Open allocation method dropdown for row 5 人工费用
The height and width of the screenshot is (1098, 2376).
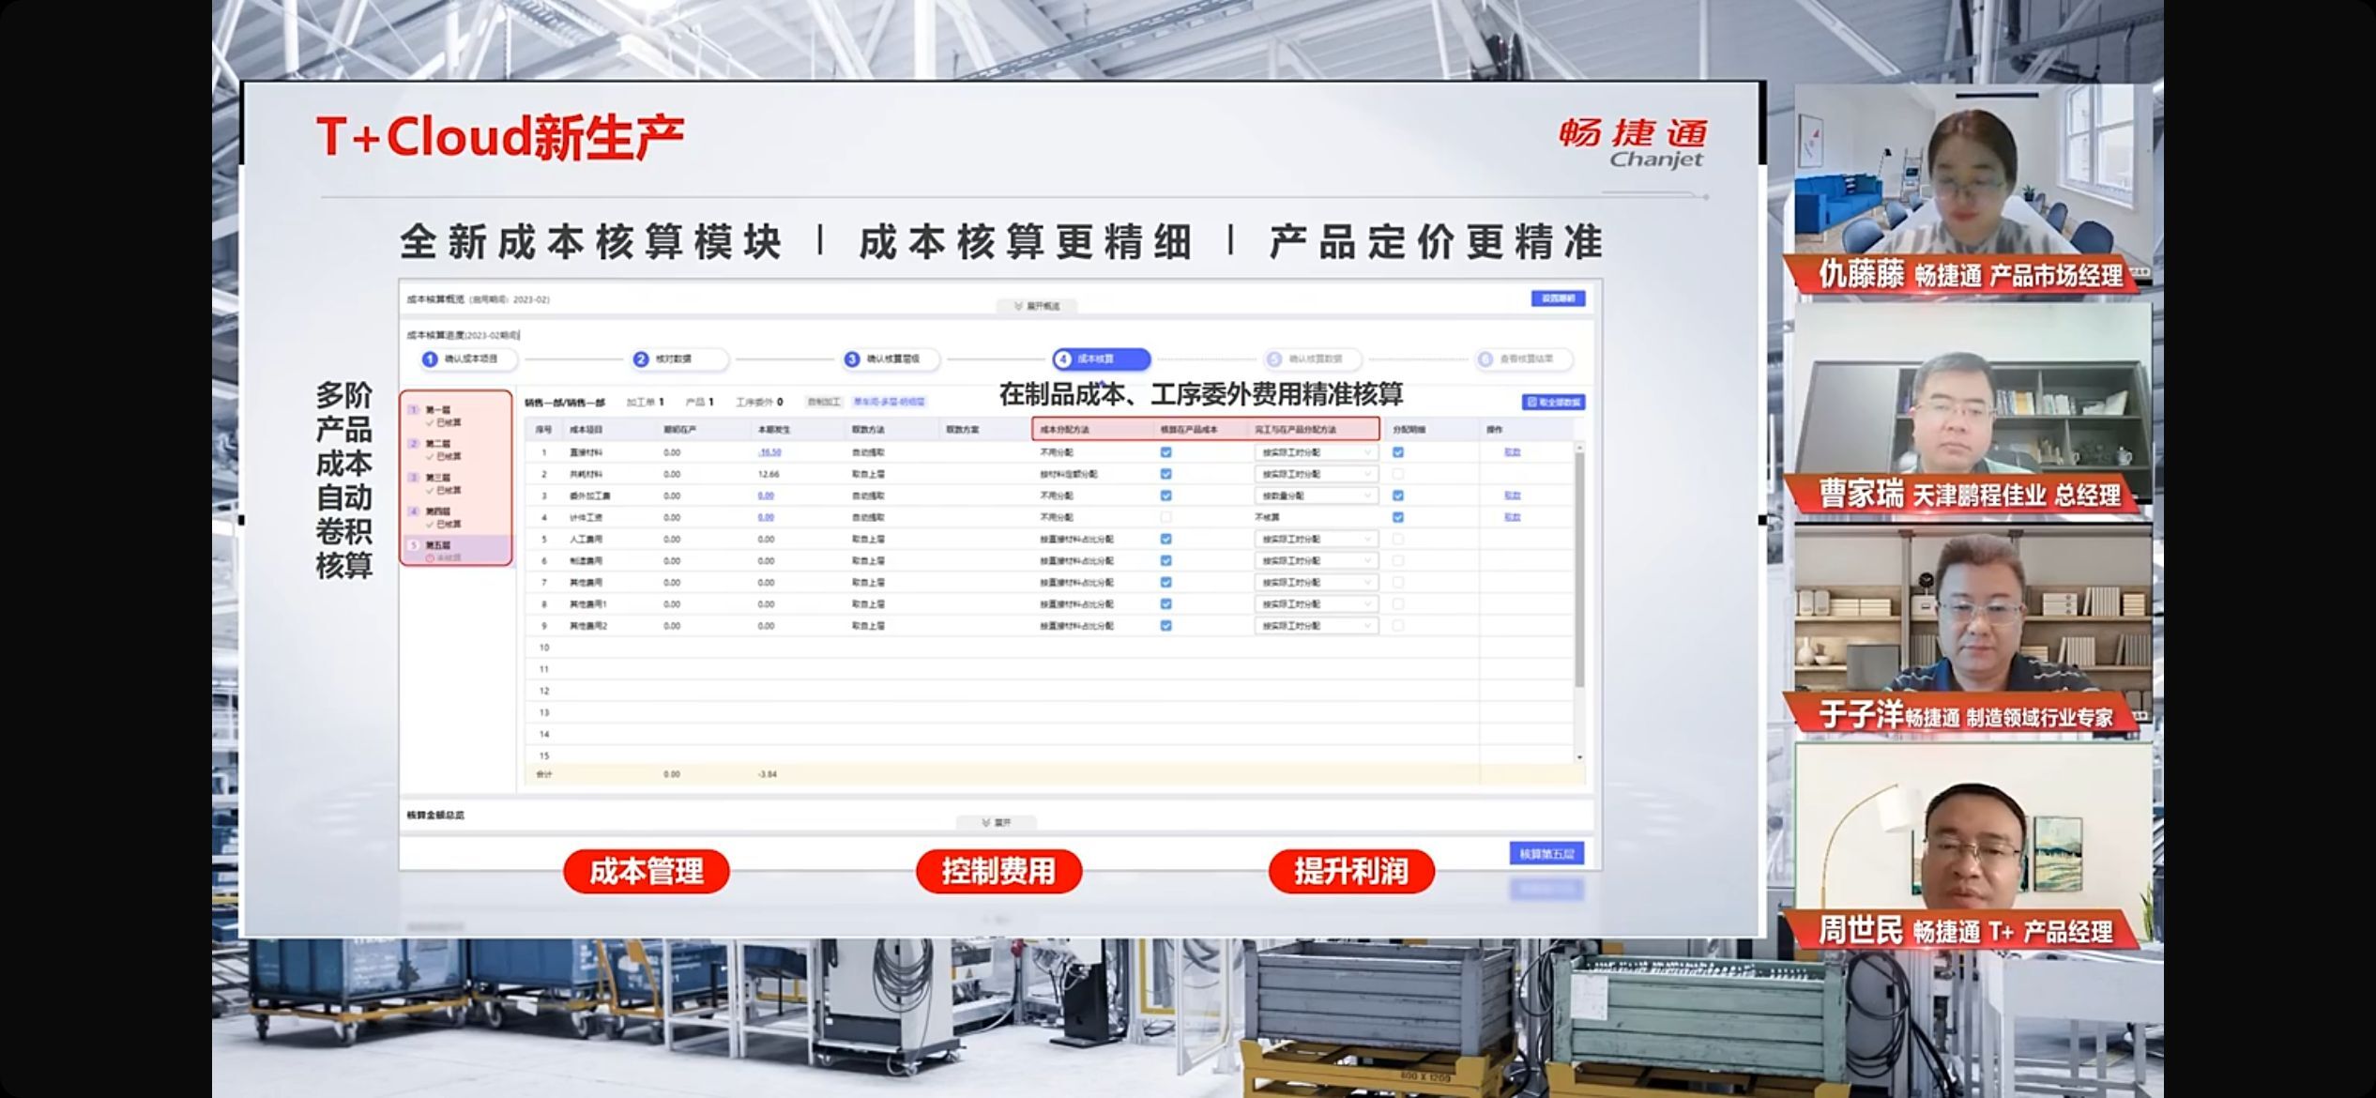[1316, 539]
